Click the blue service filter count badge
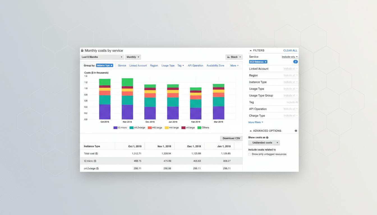This screenshot has width=377, height=215. point(295,62)
